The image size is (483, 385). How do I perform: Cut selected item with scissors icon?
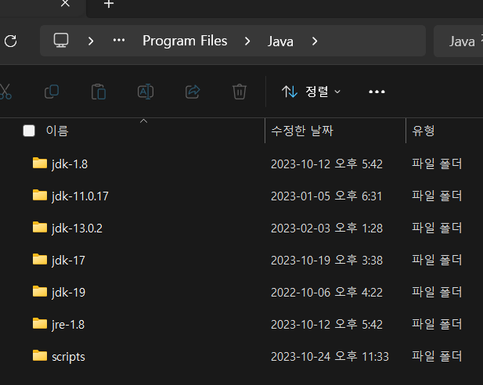[5, 92]
